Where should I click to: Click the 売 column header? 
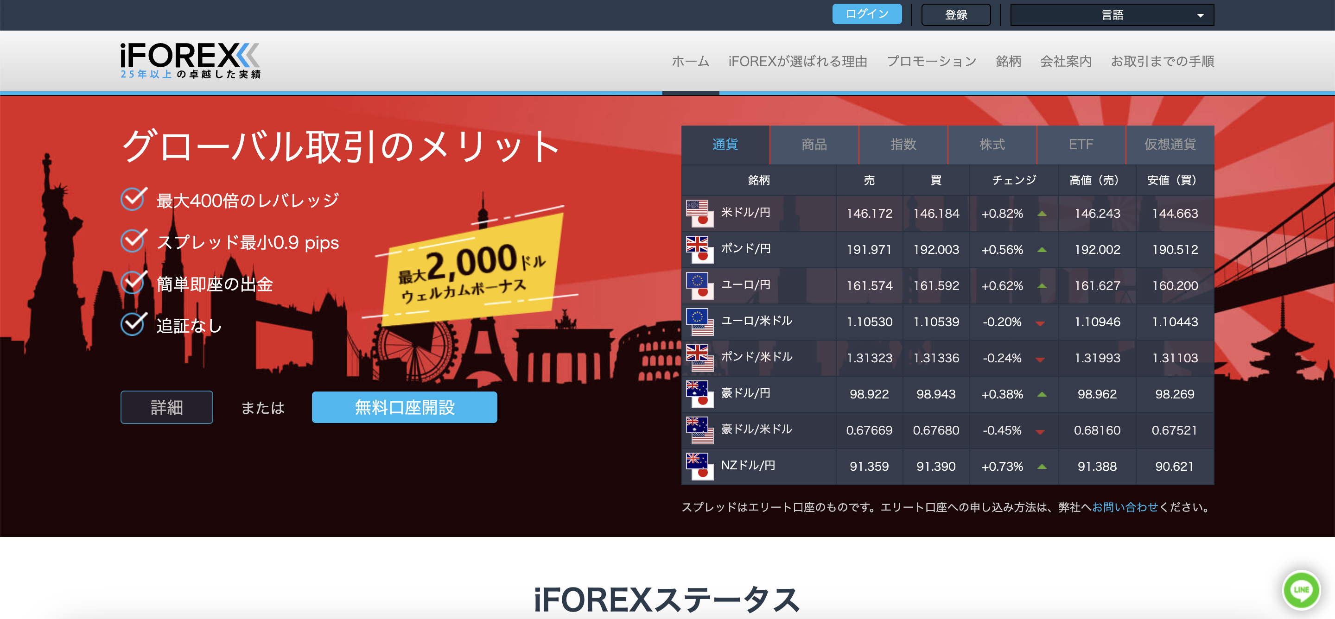[x=869, y=180]
